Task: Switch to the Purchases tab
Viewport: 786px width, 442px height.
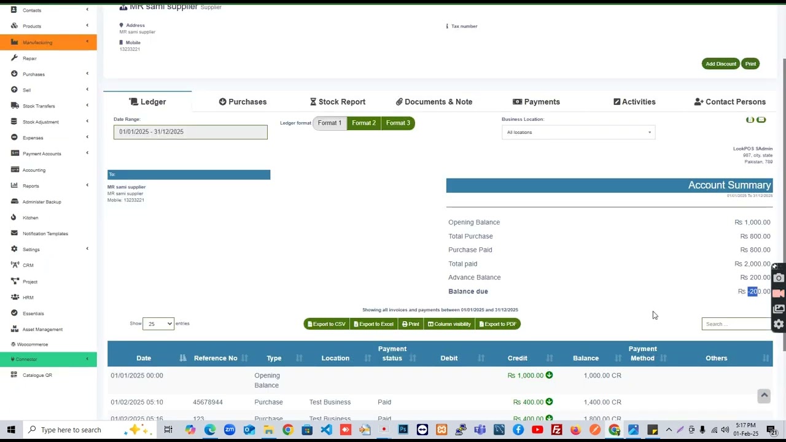Action: (243, 102)
